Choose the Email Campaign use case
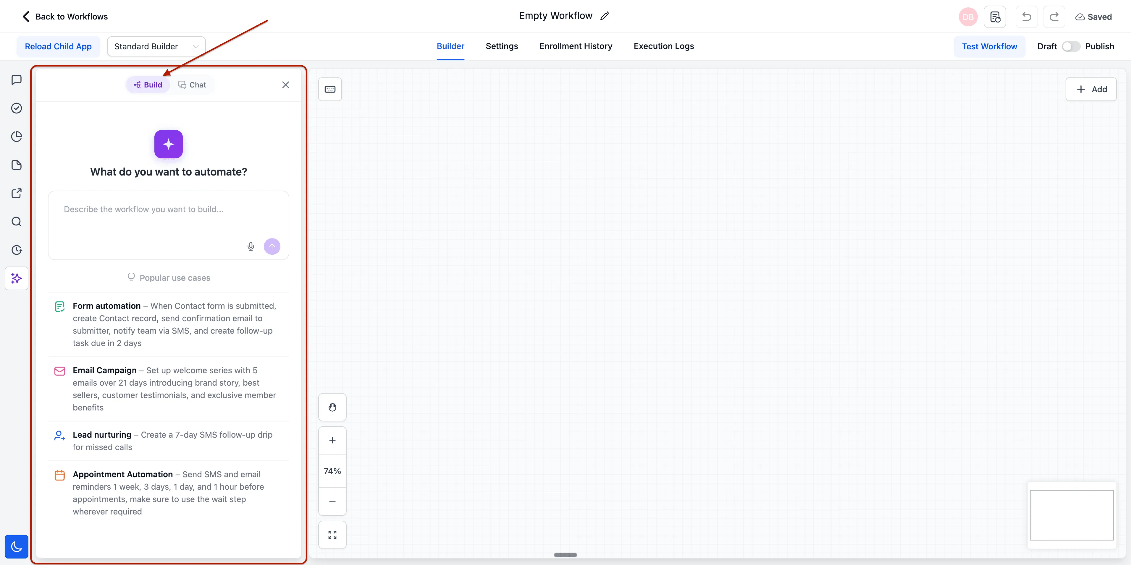Screen dimensions: 1131x565 (168, 389)
